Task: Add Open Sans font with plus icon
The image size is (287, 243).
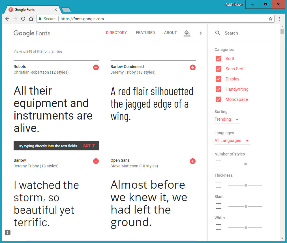Action: 192,161
